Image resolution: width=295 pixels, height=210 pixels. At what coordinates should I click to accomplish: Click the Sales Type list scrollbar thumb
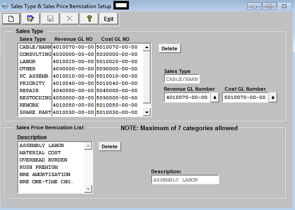147,77
